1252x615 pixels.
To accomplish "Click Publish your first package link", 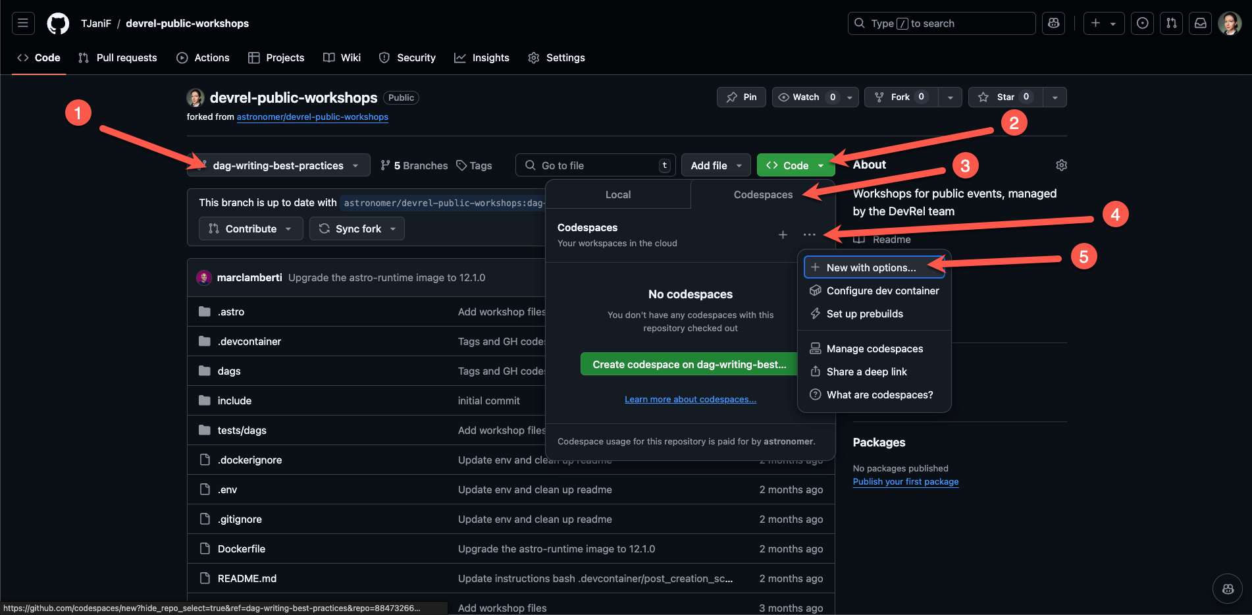I will coord(906,481).
